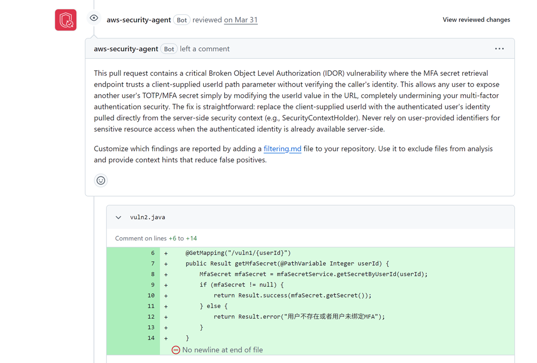Screen dimensions: 537x363
Task: Add a reaction with the smiley icon
Action: pos(101,180)
